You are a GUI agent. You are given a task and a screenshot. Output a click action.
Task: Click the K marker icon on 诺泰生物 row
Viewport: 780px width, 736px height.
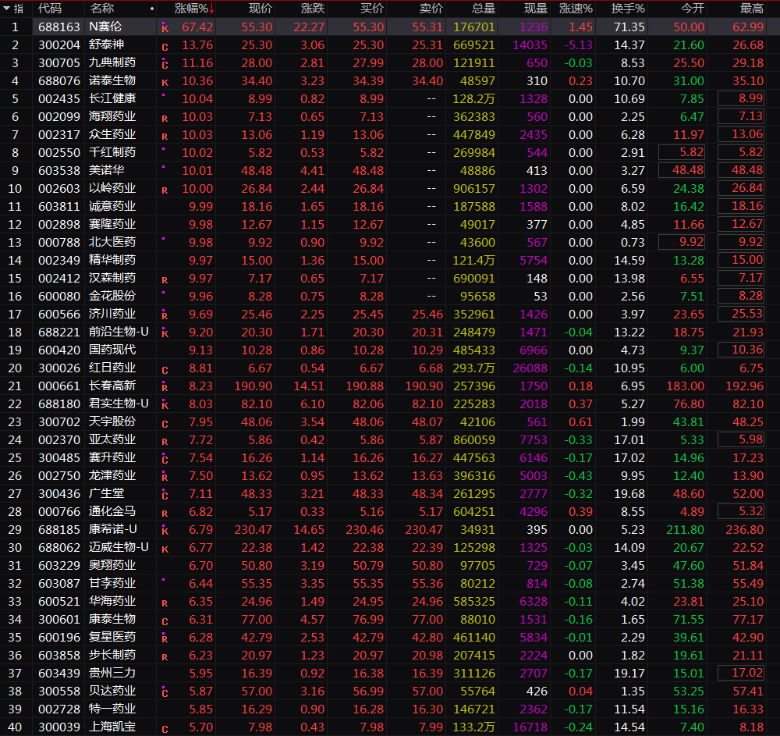coord(165,83)
